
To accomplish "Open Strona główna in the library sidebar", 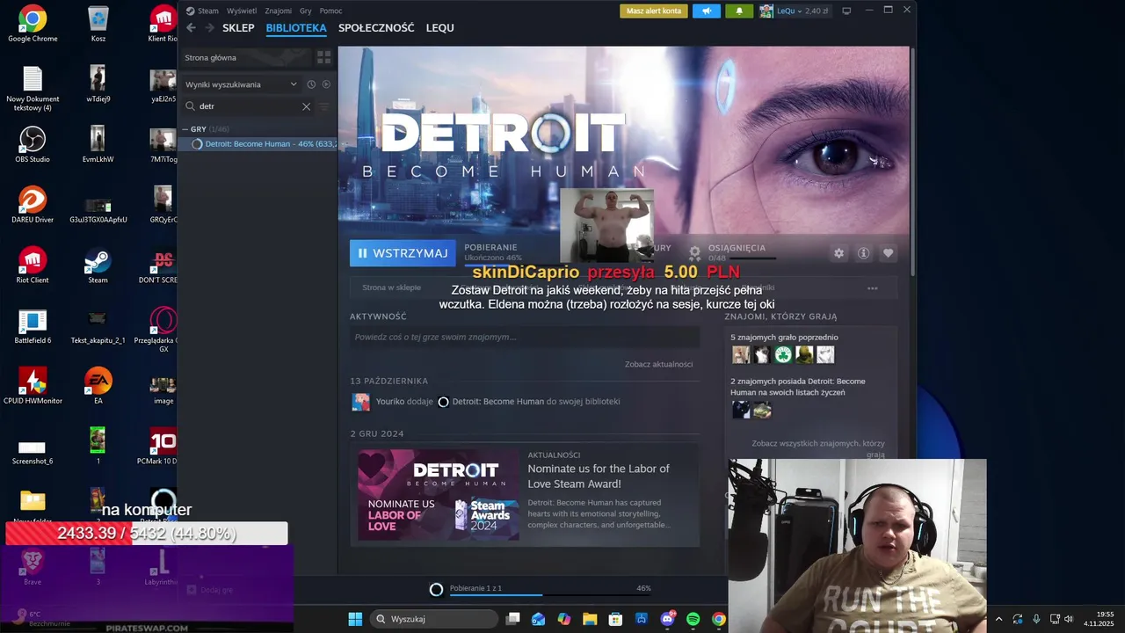I will coord(246,57).
